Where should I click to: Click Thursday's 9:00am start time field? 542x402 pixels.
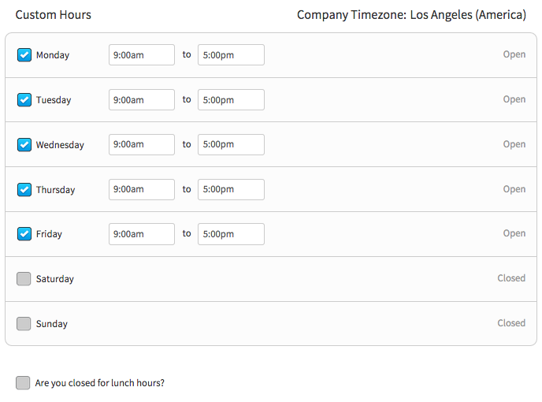pyautogui.click(x=142, y=190)
